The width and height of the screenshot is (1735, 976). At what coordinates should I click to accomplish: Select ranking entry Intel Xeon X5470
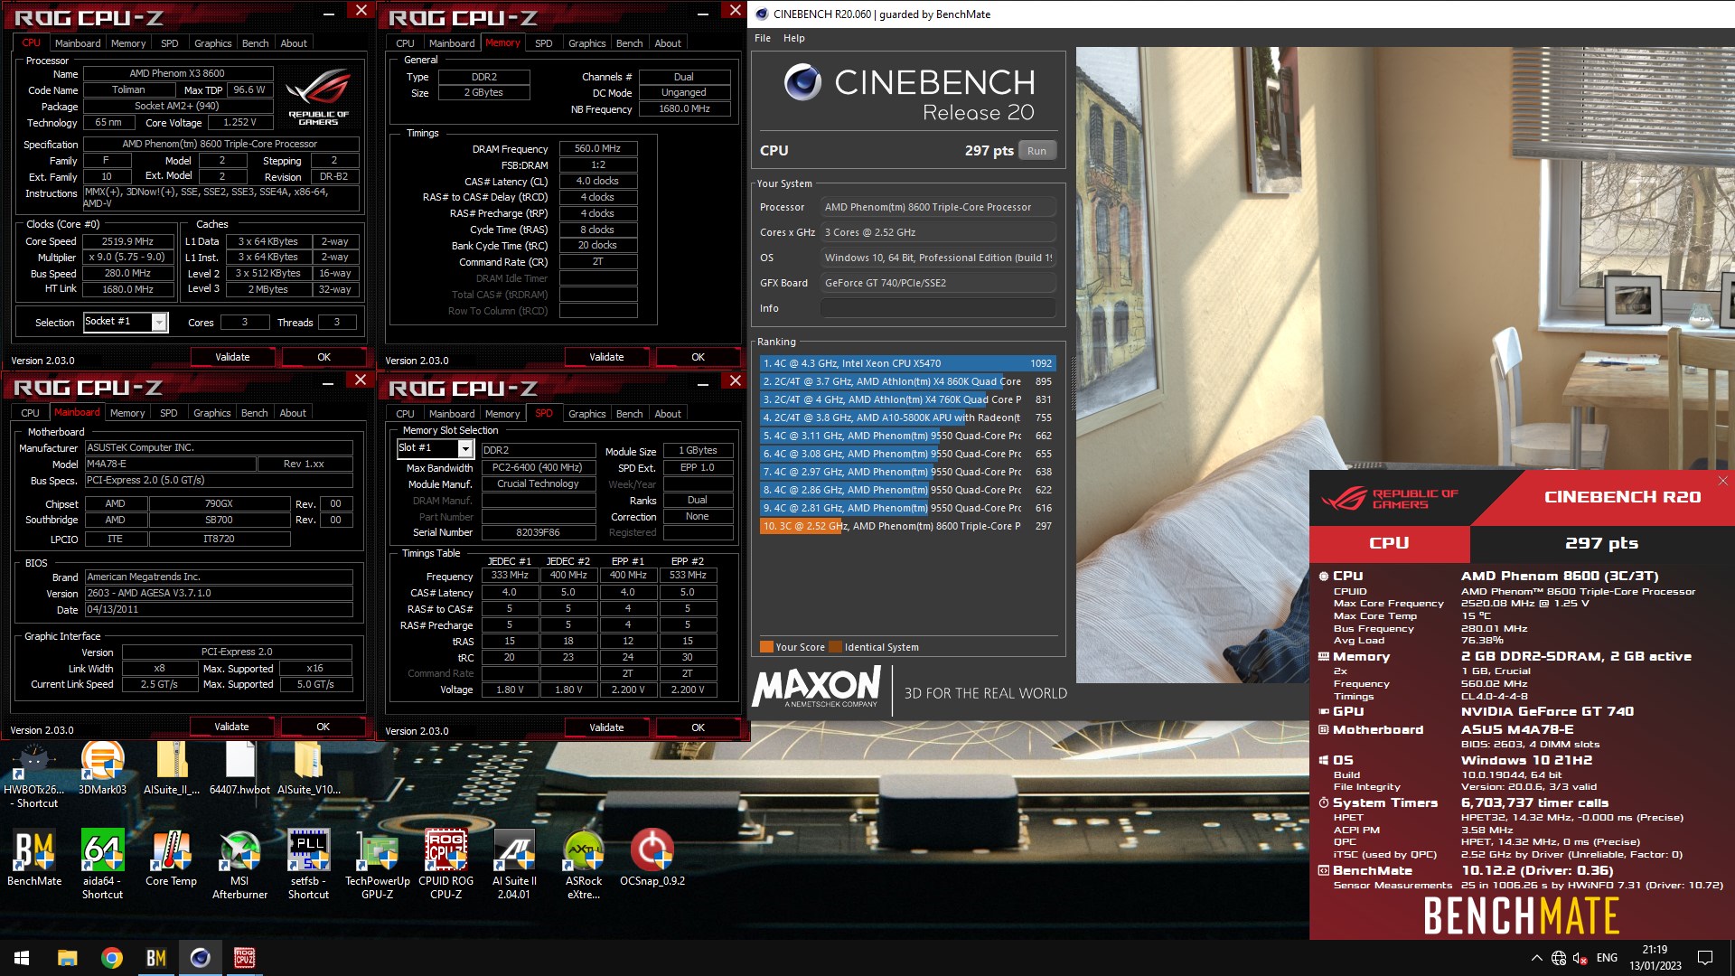[x=906, y=363]
